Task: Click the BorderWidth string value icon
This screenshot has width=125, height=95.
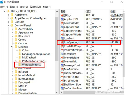Action: [62, 23]
